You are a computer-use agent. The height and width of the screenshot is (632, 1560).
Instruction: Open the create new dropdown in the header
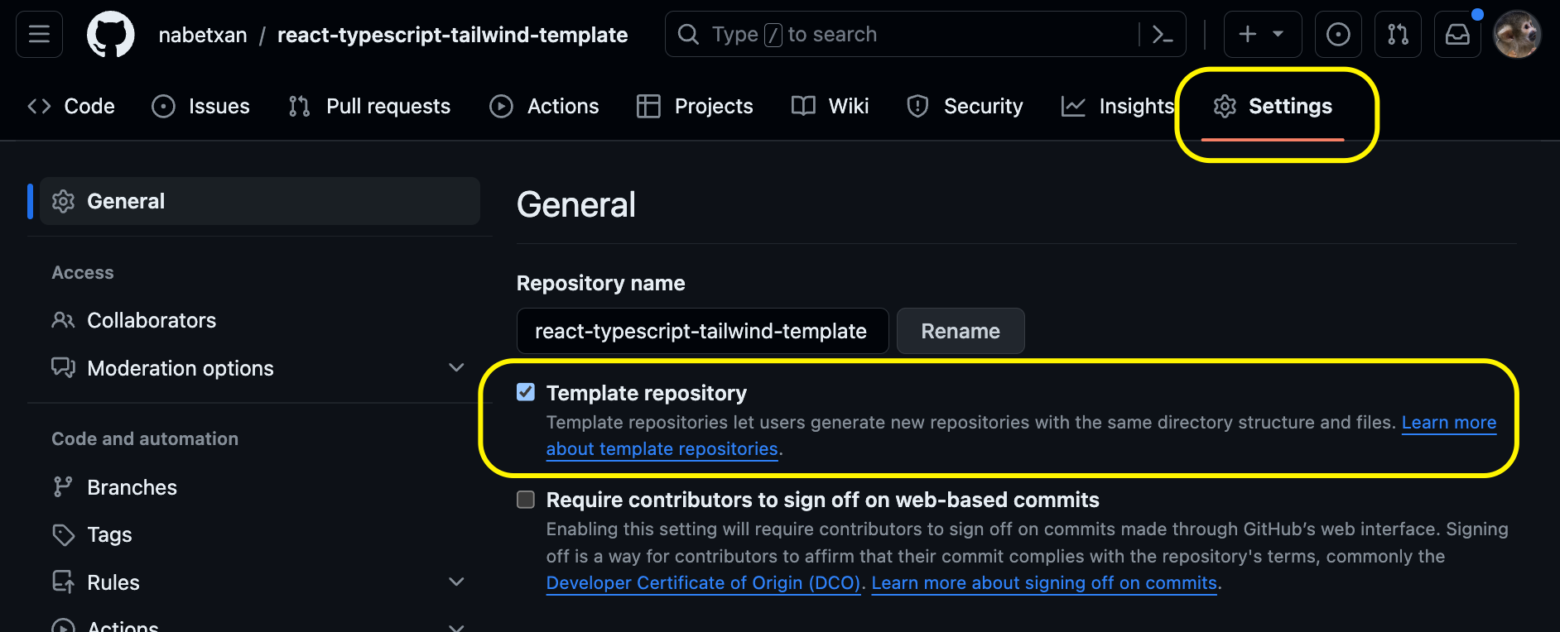click(1262, 34)
